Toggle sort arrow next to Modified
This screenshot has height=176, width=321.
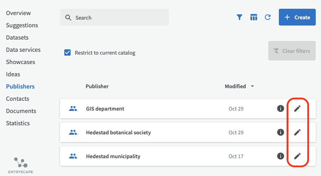pos(252,86)
